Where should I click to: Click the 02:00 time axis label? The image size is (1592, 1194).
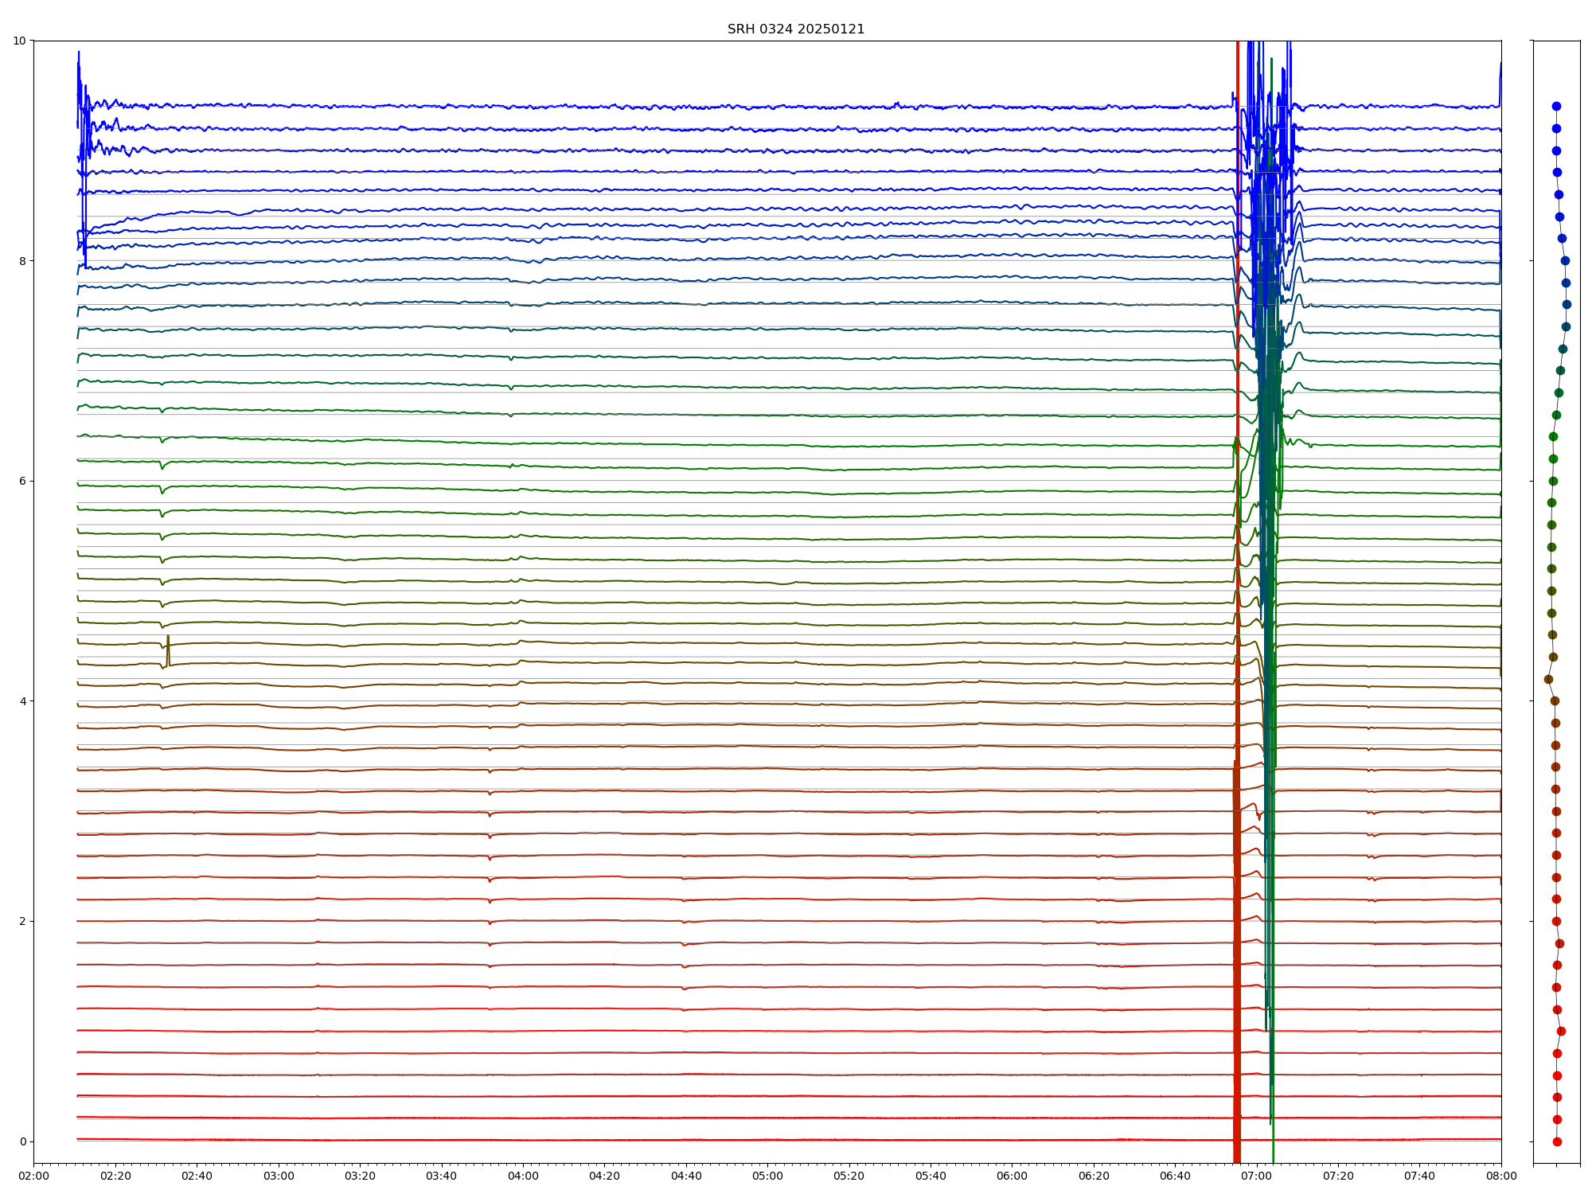pos(33,1176)
